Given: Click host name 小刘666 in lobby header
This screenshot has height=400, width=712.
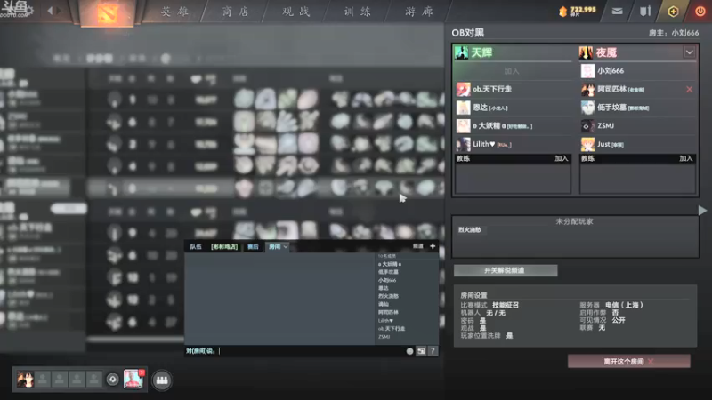Looking at the screenshot, I should click(x=684, y=33).
